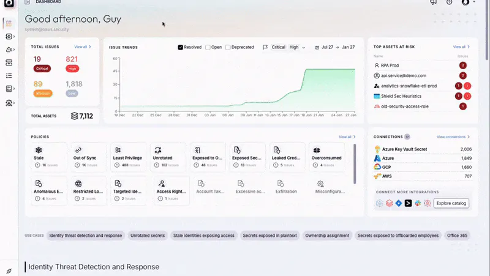This screenshot has height=276, width=490.
Task: Open the list icon in the left sidebar
Action: (x=9, y=76)
